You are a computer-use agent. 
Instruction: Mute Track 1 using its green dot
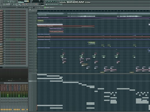[36, 13]
